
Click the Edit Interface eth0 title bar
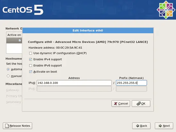coord(88,30)
